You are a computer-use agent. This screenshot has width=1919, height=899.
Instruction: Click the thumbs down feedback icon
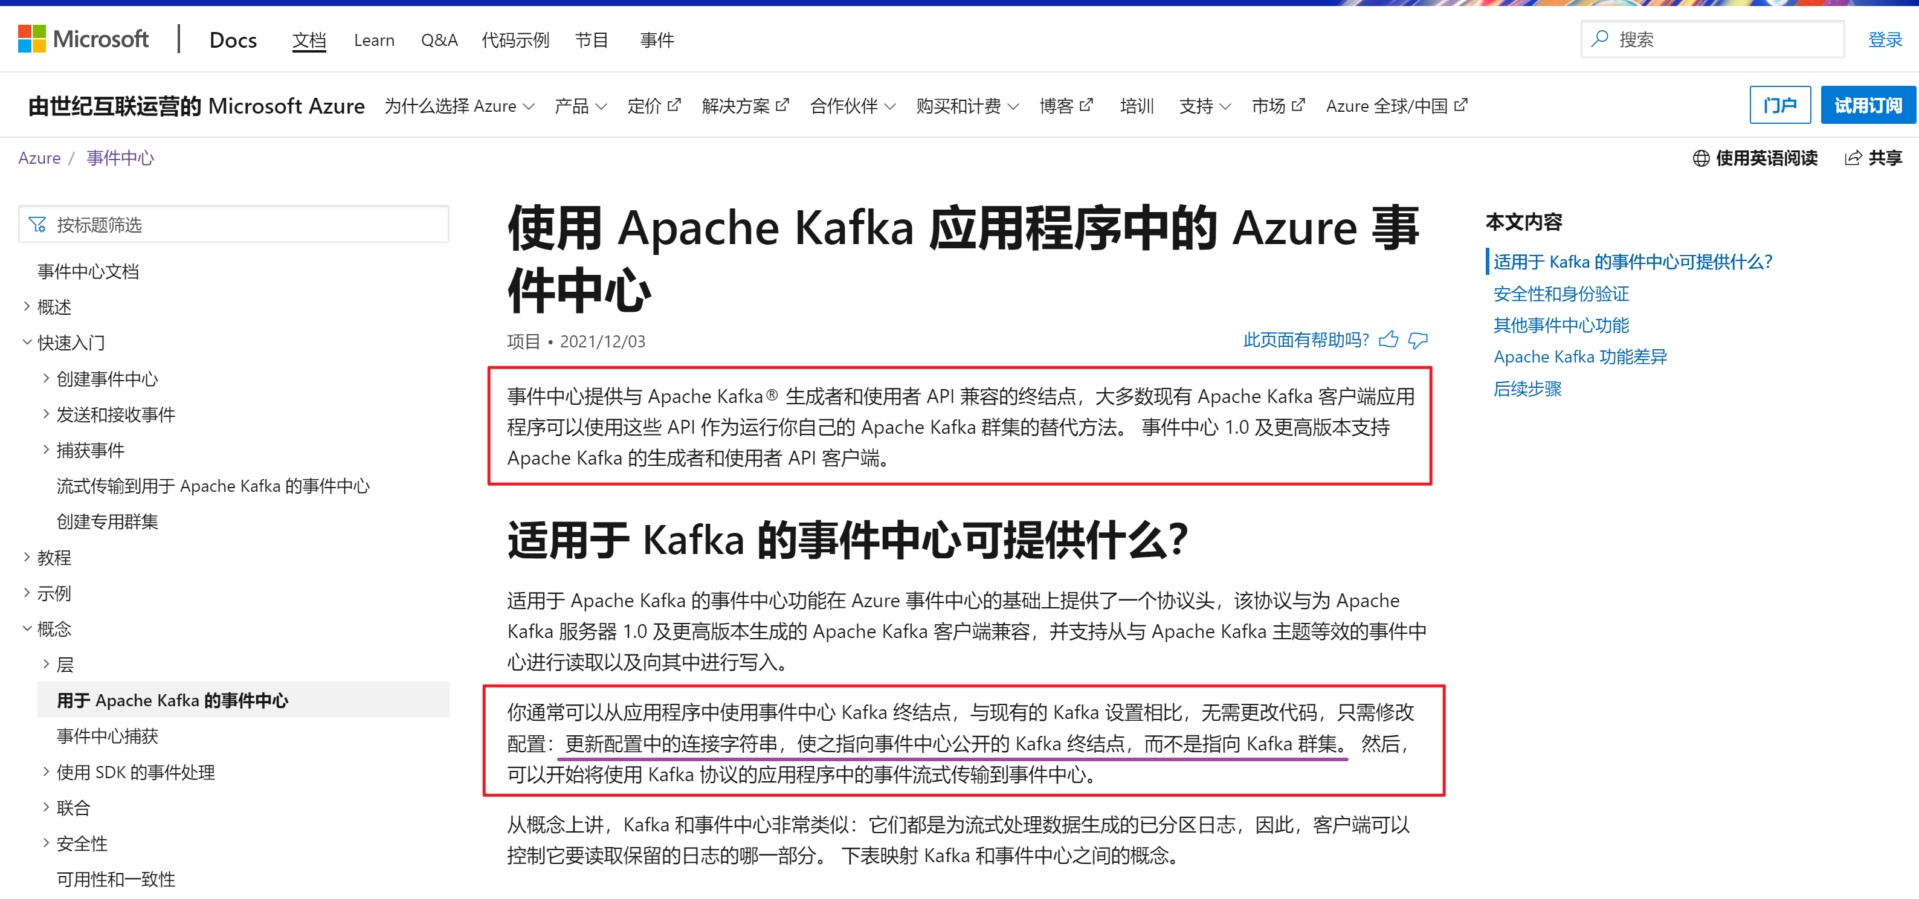tap(1417, 340)
